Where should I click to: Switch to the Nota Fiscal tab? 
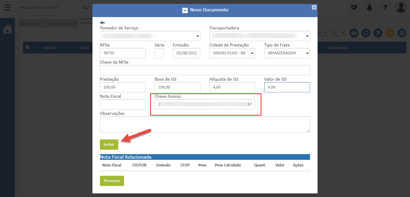(x=62, y=24)
